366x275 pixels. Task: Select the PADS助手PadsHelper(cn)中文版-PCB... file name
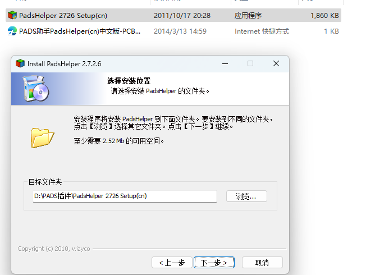pyautogui.click(x=80, y=31)
